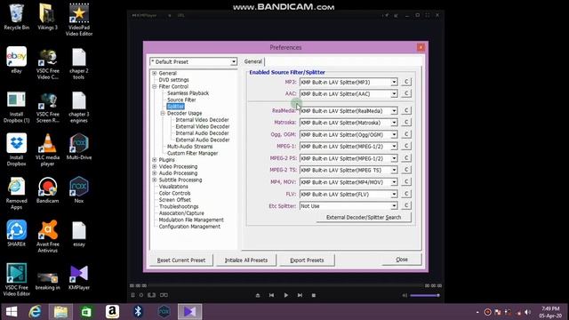
Task: Open File Explorer from the taskbar
Action: click(x=60, y=312)
